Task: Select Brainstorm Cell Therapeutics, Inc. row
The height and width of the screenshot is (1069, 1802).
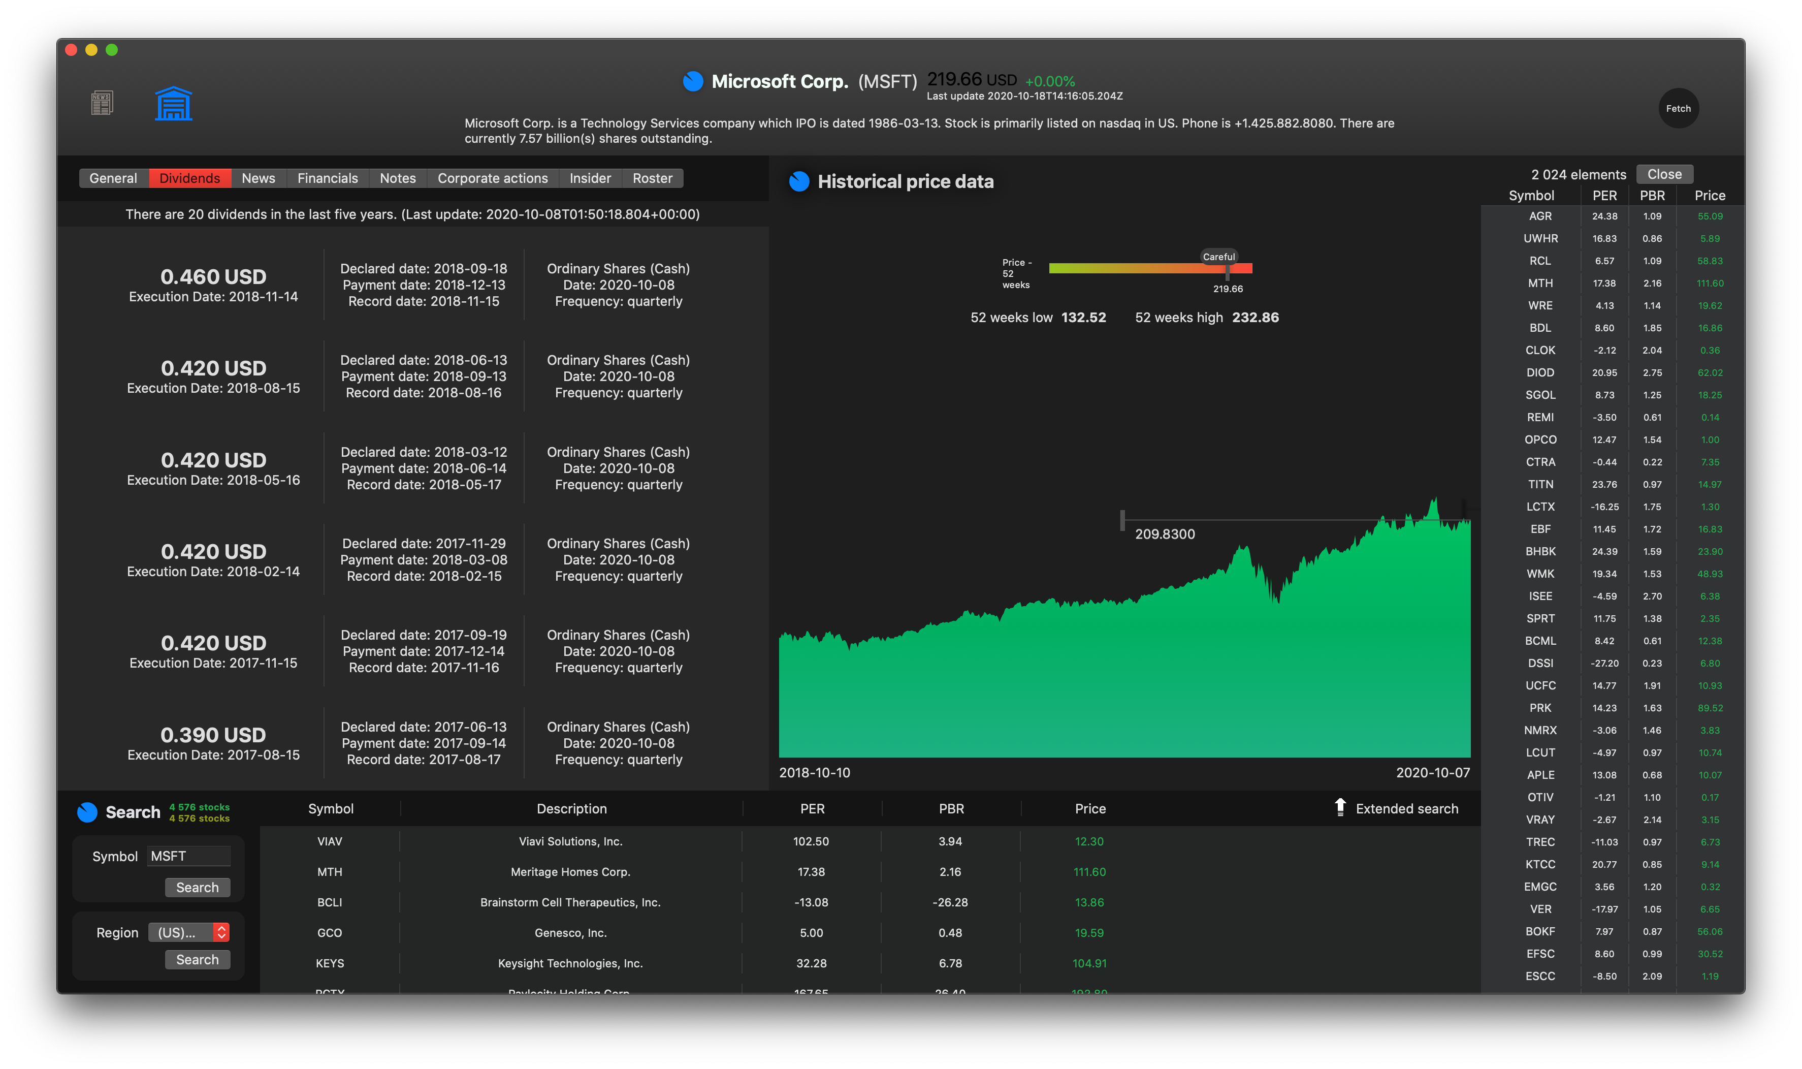Action: coord(870,902)
